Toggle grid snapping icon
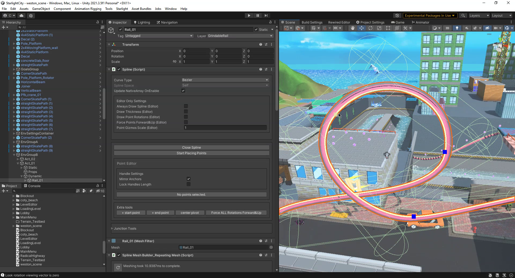This screenshot has height=278, width=515. coord(325,28)
